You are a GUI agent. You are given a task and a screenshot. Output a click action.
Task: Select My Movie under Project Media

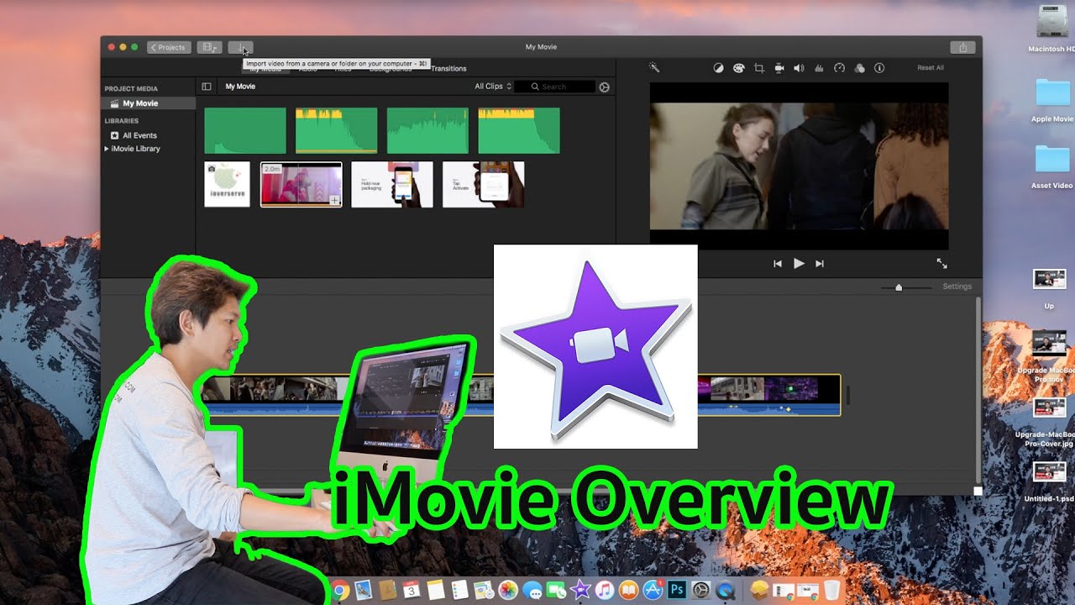[x=148, y=103]
